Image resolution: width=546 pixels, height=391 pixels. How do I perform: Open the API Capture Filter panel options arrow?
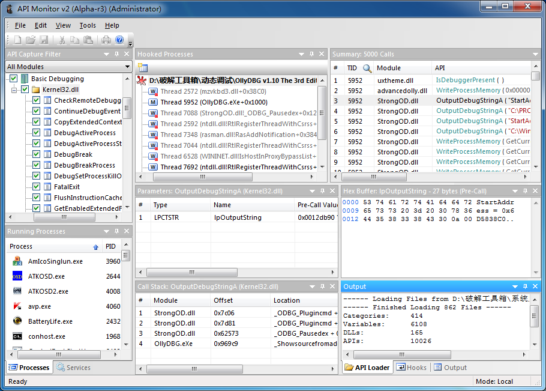[x=107, y=54]
